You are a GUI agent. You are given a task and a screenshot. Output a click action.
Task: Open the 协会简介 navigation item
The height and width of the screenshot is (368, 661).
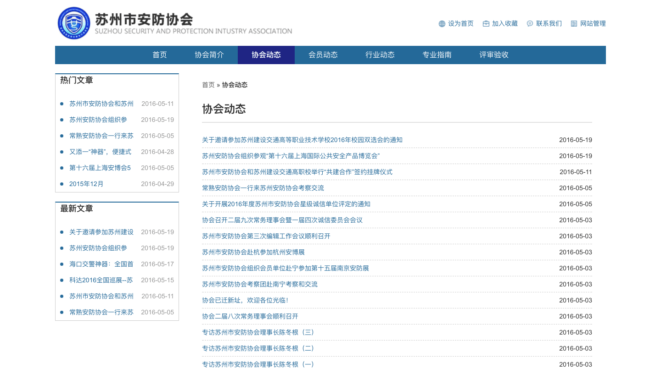(209, 55)
